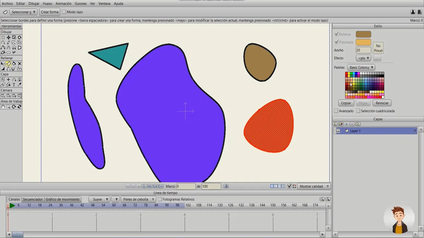Select the Add Point curve tool
This screenshot has width=424, height=238.
[3, 43]
